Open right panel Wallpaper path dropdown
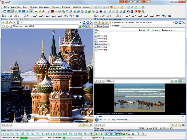This screenshot has width=187, height=140. pos(173,22)
